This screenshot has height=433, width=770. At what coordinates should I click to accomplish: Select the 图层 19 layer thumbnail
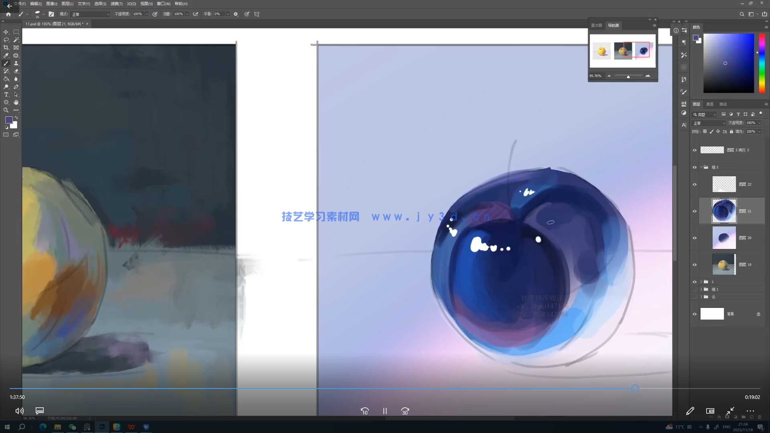(x=724, y=264)
